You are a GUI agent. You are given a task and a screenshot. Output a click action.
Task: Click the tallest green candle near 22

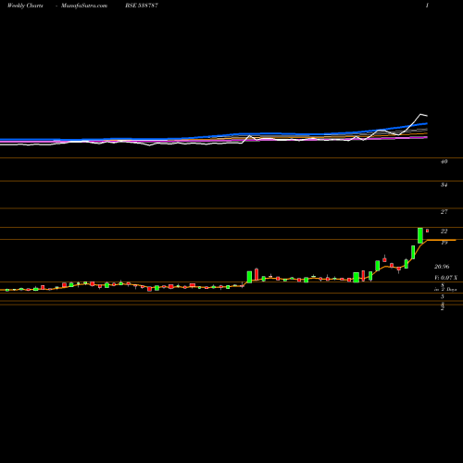click(420, 235)
